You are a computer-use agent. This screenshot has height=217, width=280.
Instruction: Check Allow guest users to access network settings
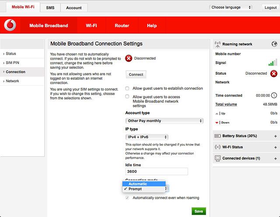click(127, 96)
